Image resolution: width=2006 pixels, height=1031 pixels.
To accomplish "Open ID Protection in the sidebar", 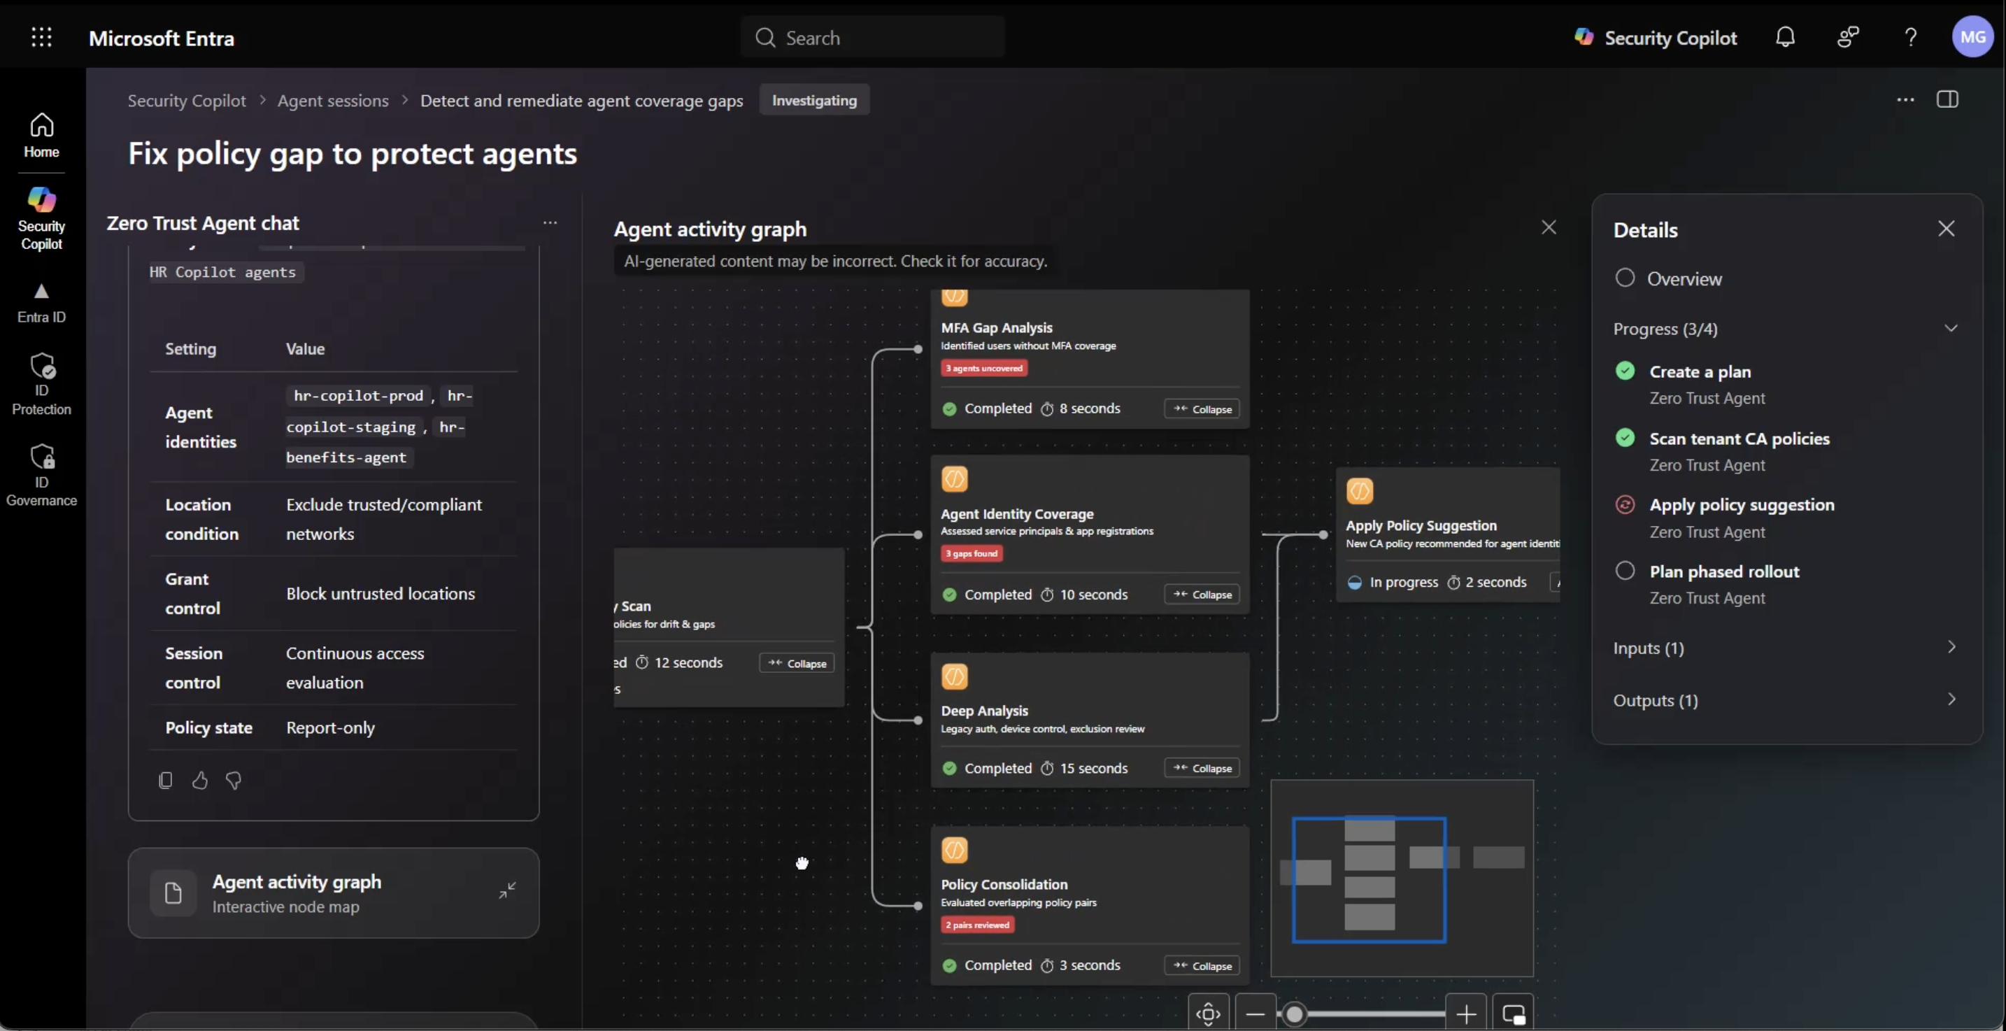I will pyautogui.click(x=41, y=385).
